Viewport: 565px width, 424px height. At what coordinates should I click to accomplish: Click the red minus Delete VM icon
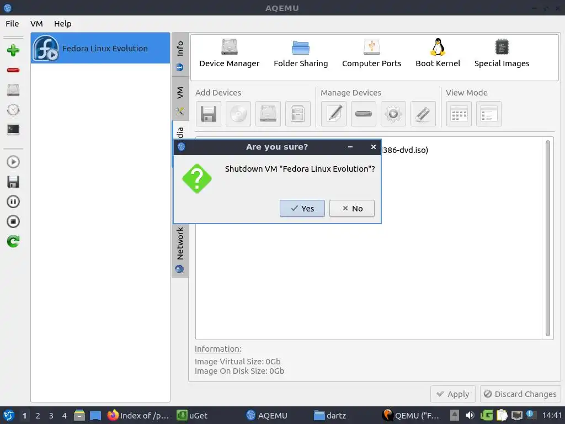coord(13,70)
